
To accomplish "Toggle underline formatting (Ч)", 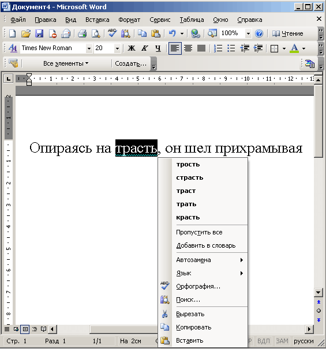I will 158,48.
